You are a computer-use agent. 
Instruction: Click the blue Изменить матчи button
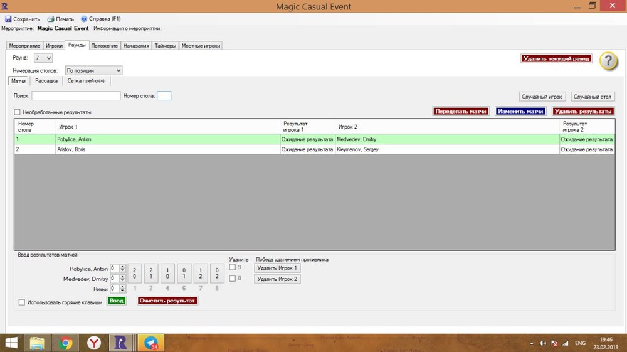tap(520, 111)
